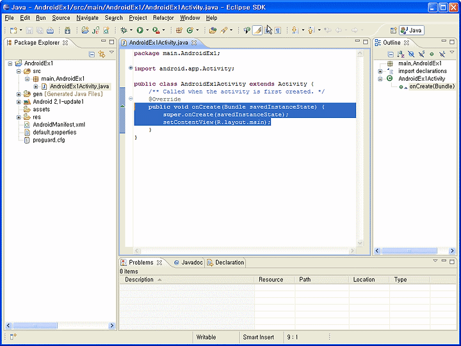Open the Package Explorer view menu triangle

coord(111,52)
